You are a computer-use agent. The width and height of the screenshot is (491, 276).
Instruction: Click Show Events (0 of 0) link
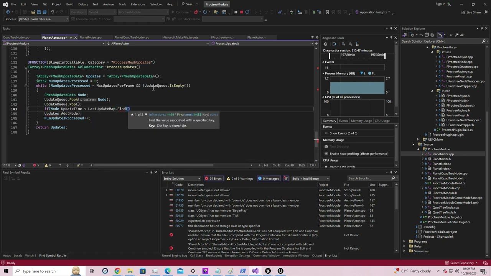(343, 133)
